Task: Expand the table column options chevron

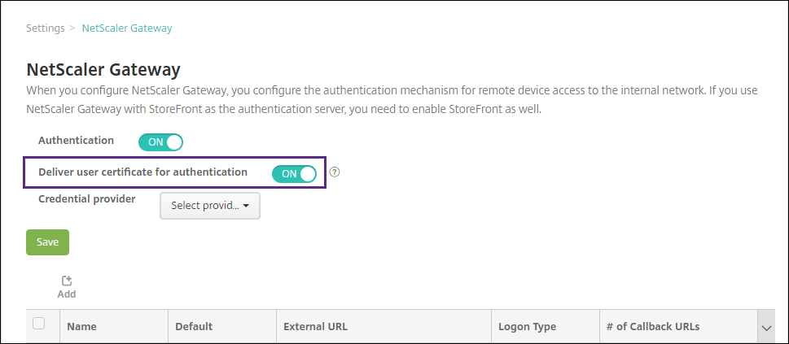Action: (765, 327)
